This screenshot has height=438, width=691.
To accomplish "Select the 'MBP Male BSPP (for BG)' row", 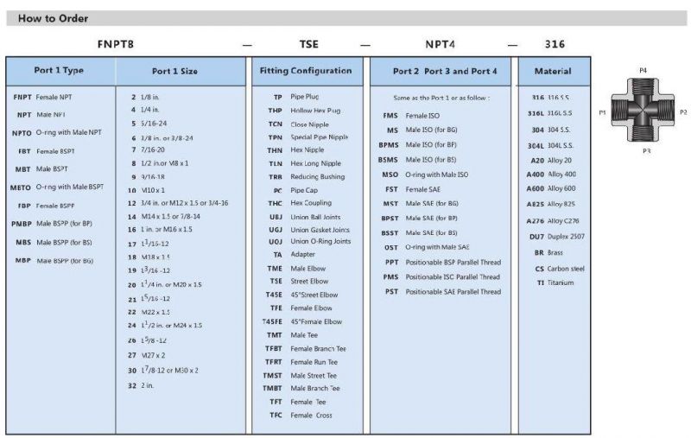I will click(54, 261).
